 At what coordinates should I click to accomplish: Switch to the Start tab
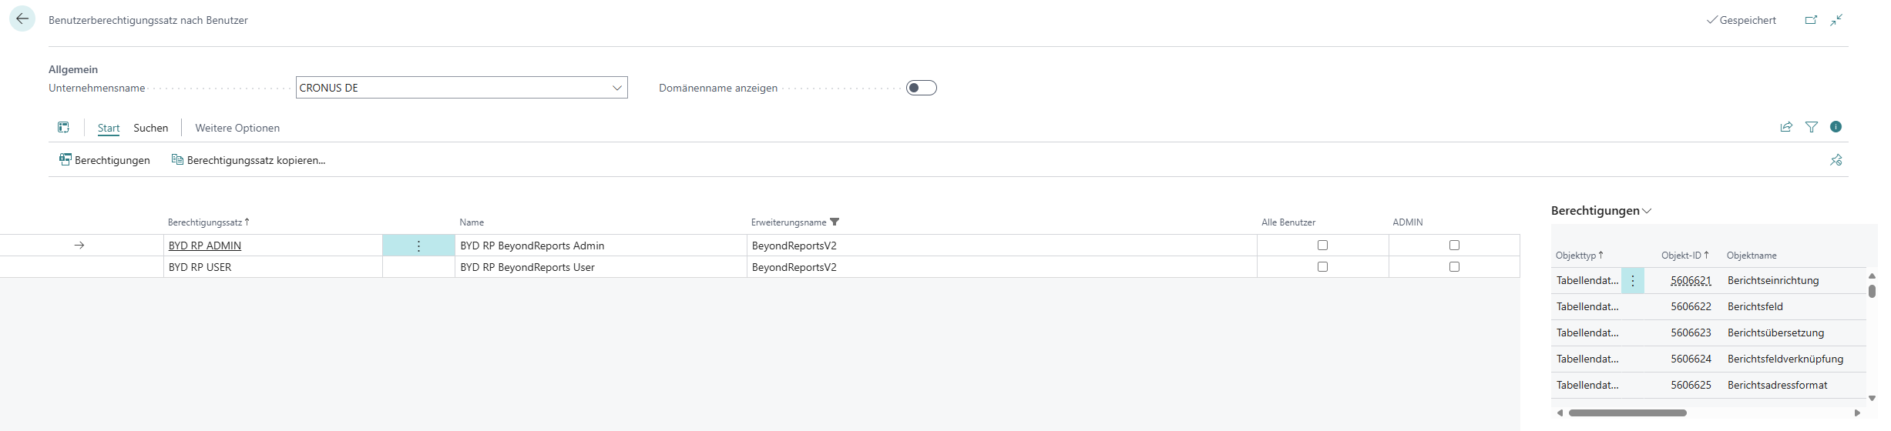coord(109,128)
